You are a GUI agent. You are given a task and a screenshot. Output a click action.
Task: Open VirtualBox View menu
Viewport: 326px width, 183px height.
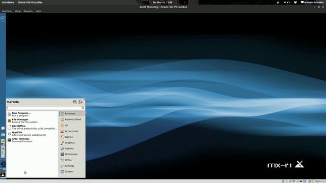click(18, 11)
